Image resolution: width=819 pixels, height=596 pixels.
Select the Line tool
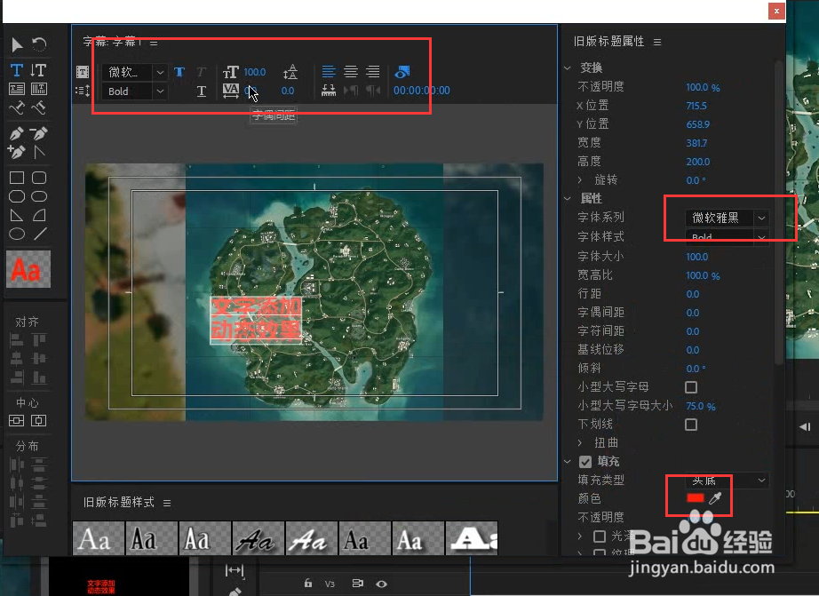pyautogui.click(x=40, y=234)
